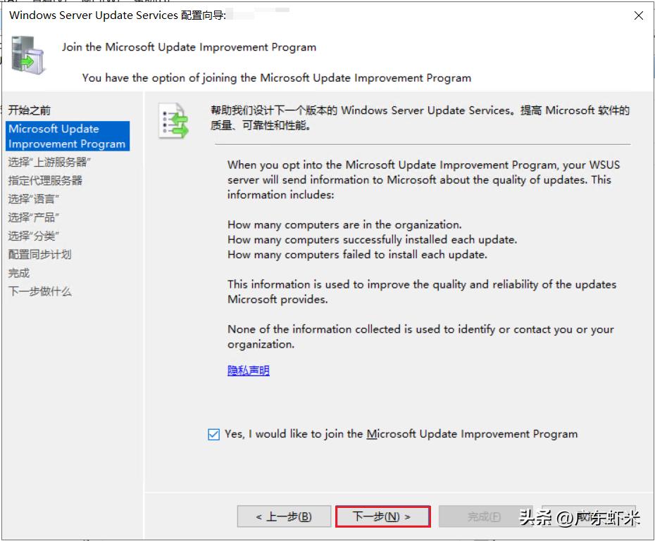Click the WSUS server wizard icon in the header
The image size is (655, 541).
[27, 55]
